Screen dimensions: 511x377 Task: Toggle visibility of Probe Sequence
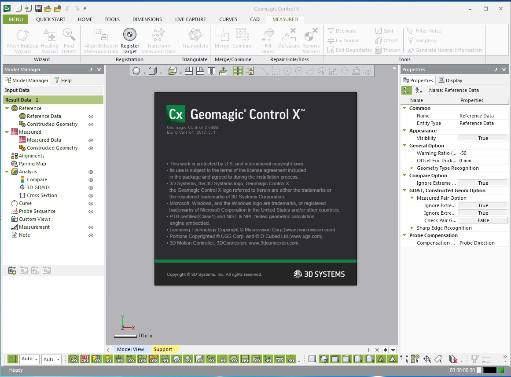pyautogui.click(x=91, y=212)
